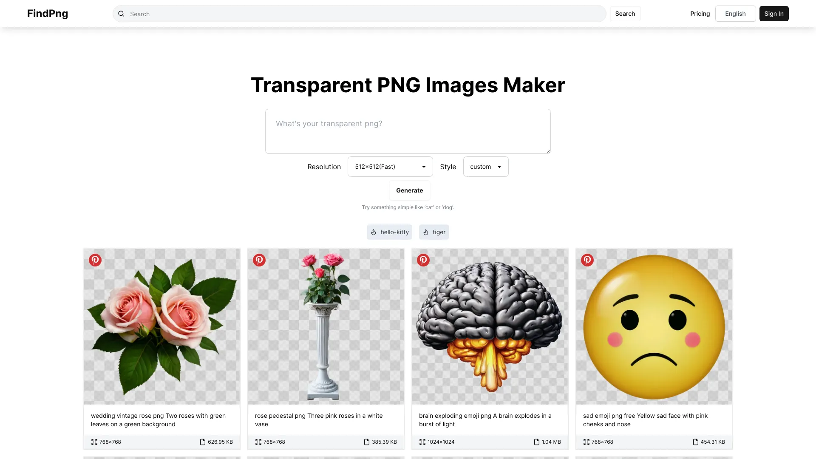
Task: Go to the FindPng home logo
Action: (x=47, y=13)
